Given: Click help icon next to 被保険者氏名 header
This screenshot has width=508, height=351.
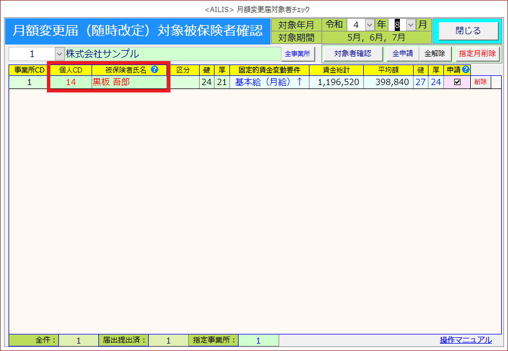Looking at the screenshot, I should pos(154,70).
